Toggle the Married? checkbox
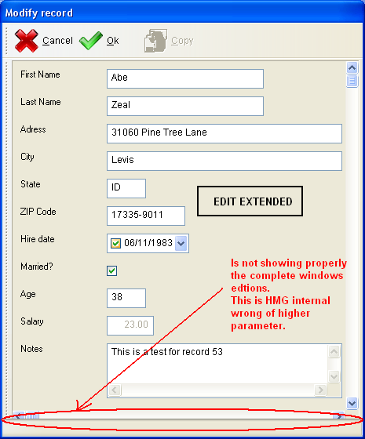Image resolution: width=365 pixels, height=439 pixels. [x=111, y=271]
